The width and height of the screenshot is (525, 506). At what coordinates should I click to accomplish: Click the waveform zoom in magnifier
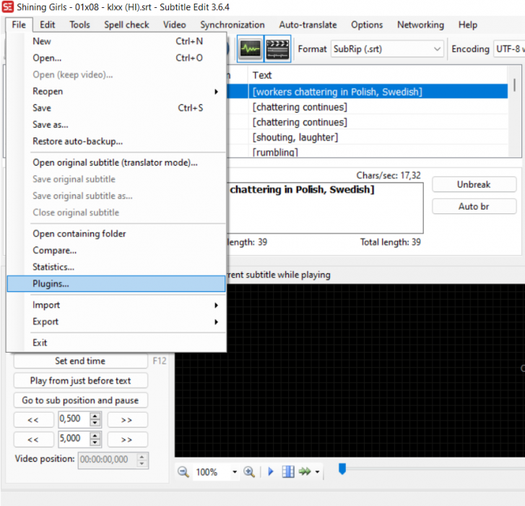click(249, 472)
